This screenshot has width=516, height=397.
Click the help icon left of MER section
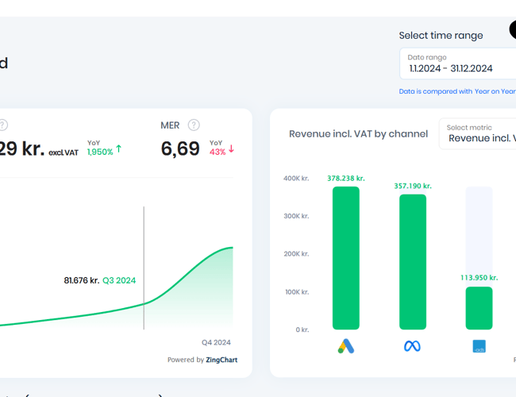click(3, 125)
